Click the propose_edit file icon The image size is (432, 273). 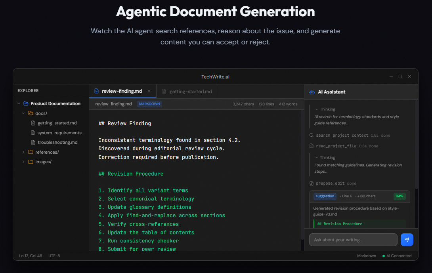312,183
